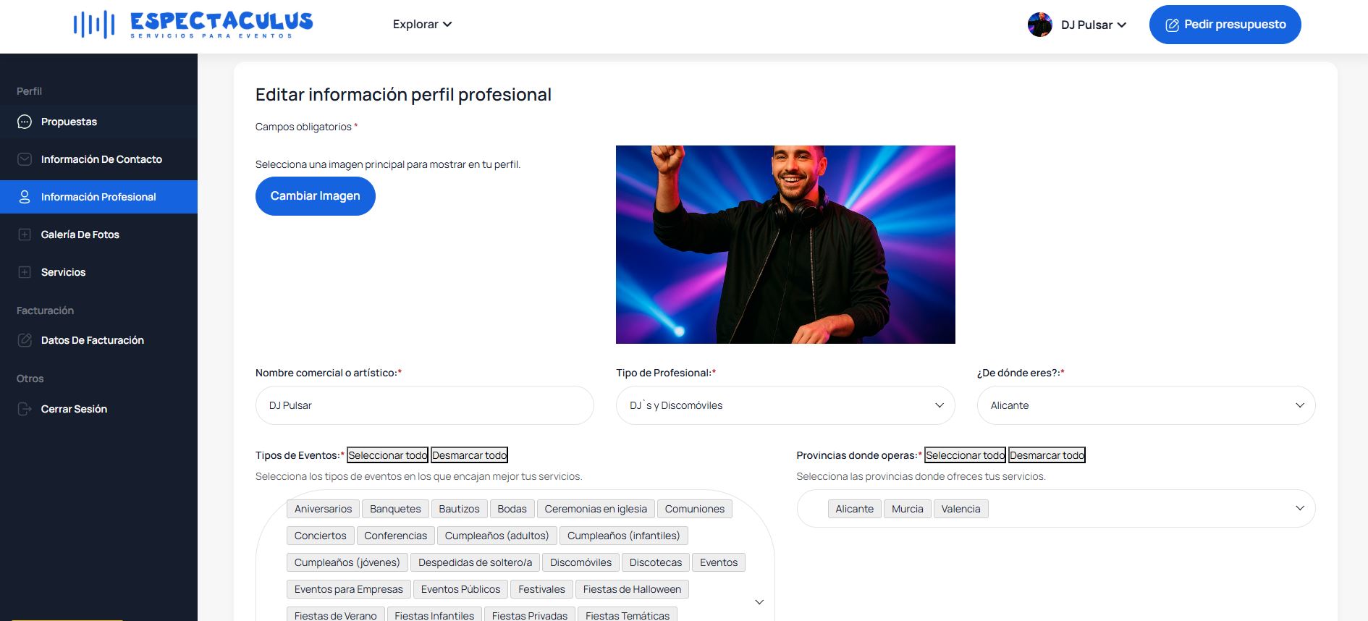Click Seleccionar todo for Tipos de Eventos
Image resolution: width=1368 pixels, height=621 pixels.
coord(387,455)
